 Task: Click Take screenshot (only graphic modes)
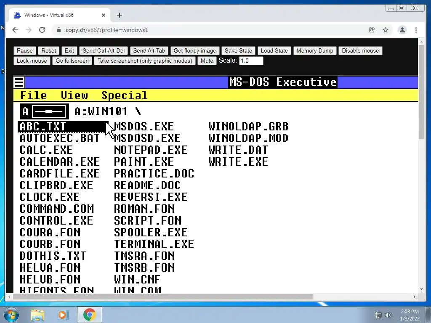click(x=145, y=61)
